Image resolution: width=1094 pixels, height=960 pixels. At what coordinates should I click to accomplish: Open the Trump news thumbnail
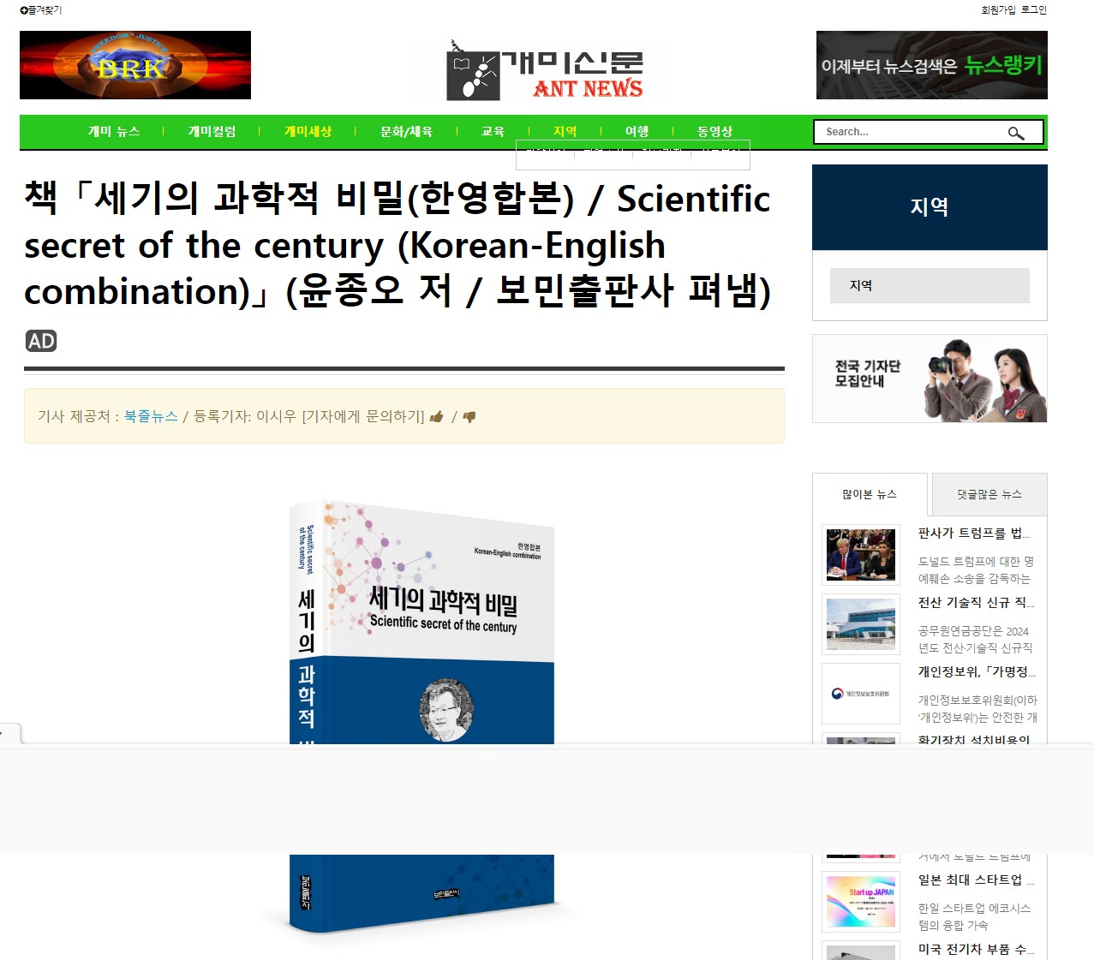click(x=861, y=555)
